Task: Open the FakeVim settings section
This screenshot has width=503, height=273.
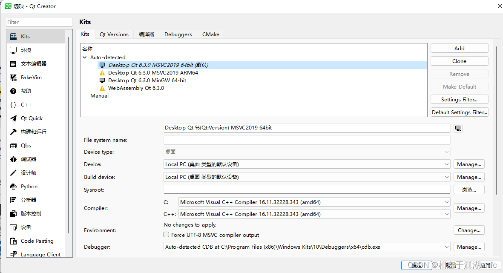Action: [x=26, y=77]
